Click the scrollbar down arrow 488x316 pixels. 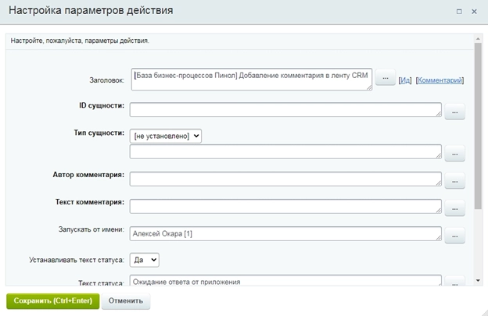pos(478,281)
